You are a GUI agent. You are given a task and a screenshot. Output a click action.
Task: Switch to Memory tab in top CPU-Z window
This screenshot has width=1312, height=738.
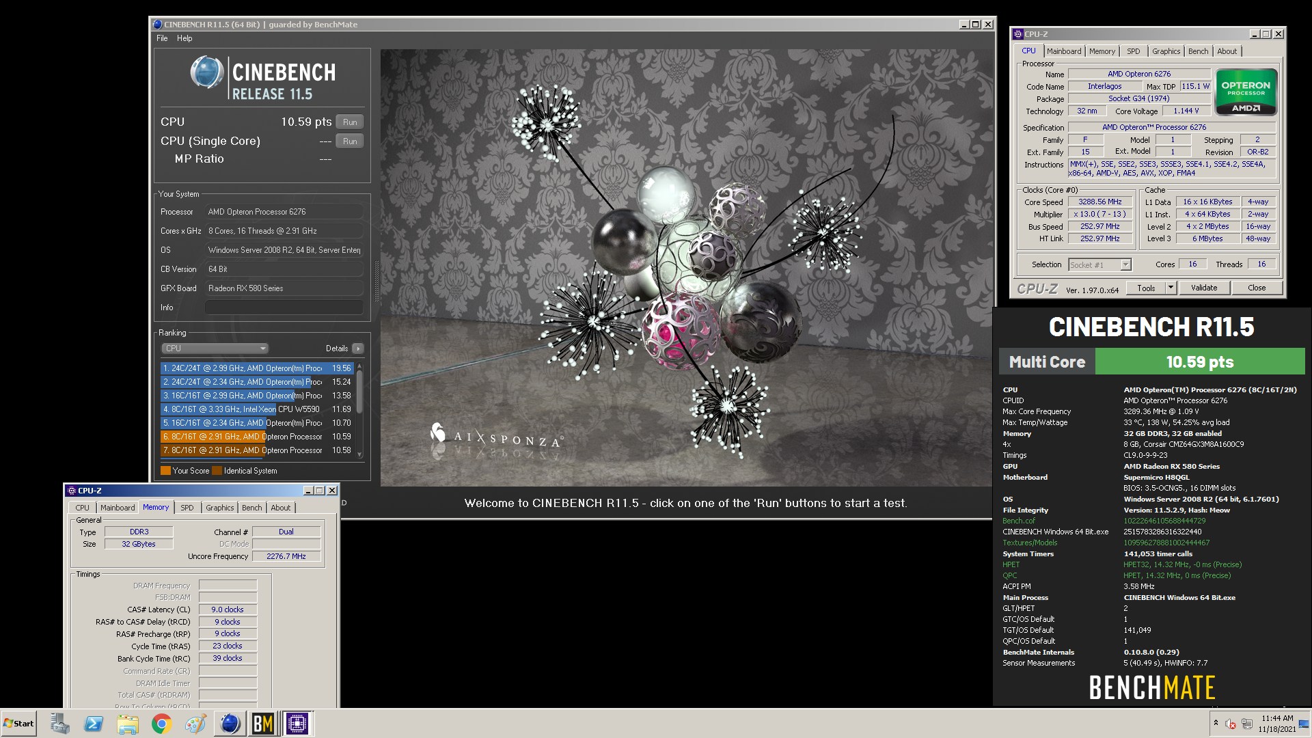tap(1102, 51)
